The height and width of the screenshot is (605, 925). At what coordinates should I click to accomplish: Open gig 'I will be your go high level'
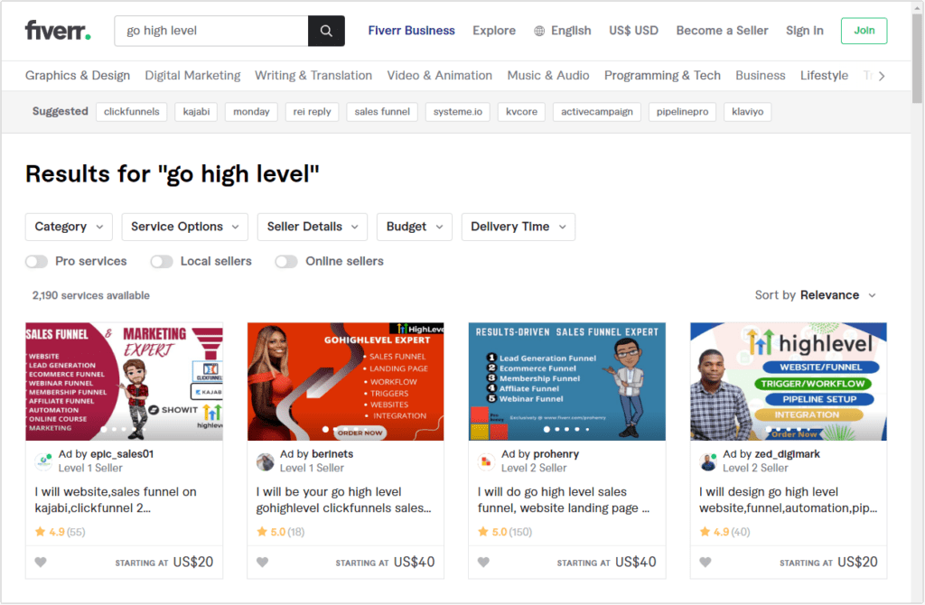(344, 499)
